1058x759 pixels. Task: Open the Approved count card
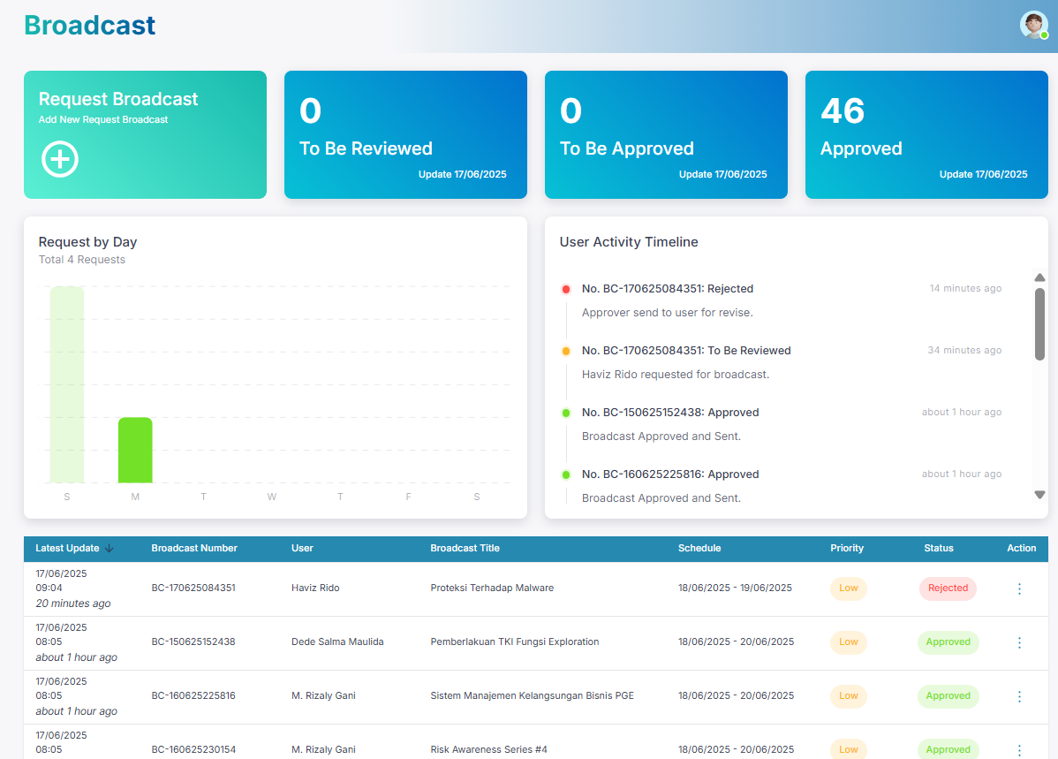[926, 134]
